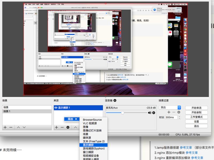This screenshot has width=214, height=160.
Task: Select the 场景 row in the scenes list
Action: (x=27, y=107)
